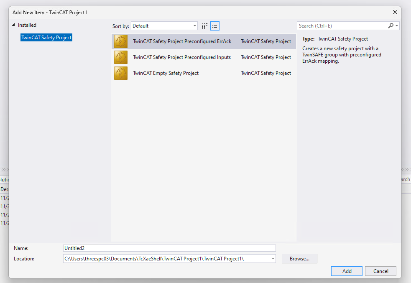Click type column text of Preconfigured Inputs row

coord(266,57)
